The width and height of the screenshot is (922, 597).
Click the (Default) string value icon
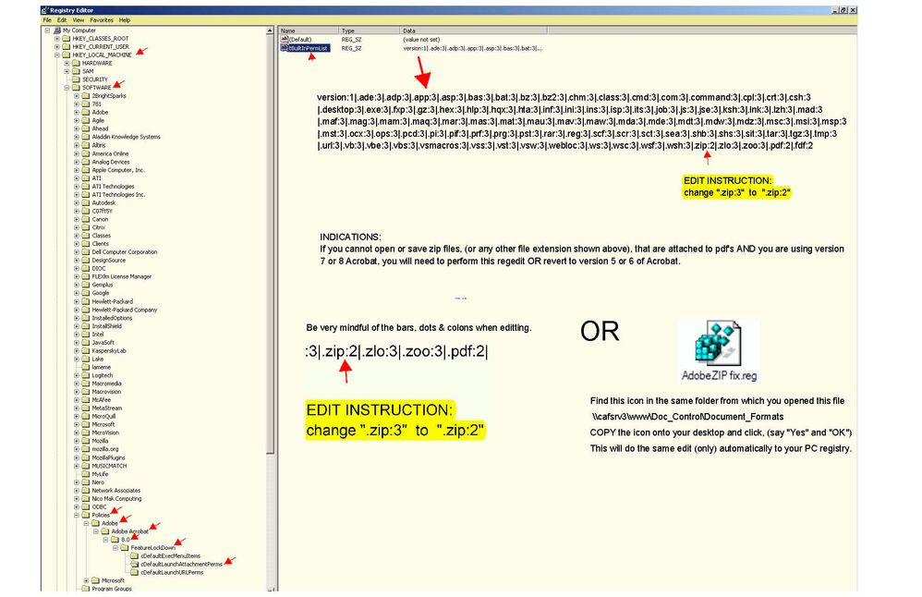286,38
